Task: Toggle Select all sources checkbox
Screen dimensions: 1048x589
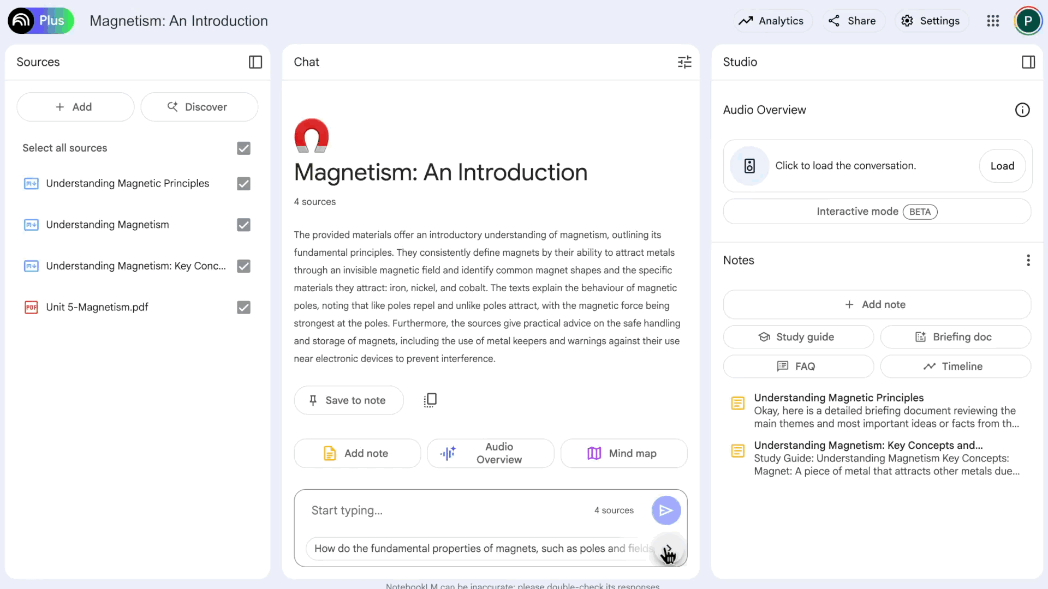Action: pos(243,148)
